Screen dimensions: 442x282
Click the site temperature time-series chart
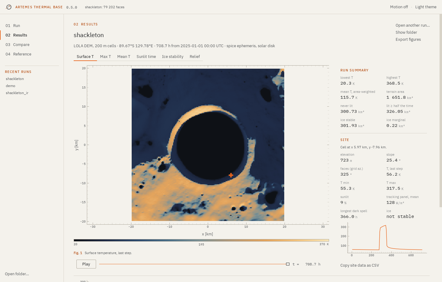[x=384, y=239]
